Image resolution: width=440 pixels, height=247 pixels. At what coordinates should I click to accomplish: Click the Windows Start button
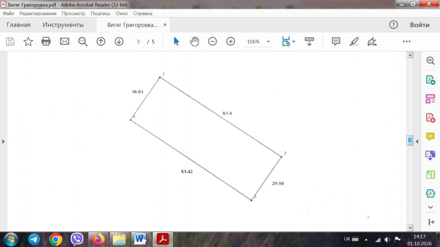coord(11,239)
